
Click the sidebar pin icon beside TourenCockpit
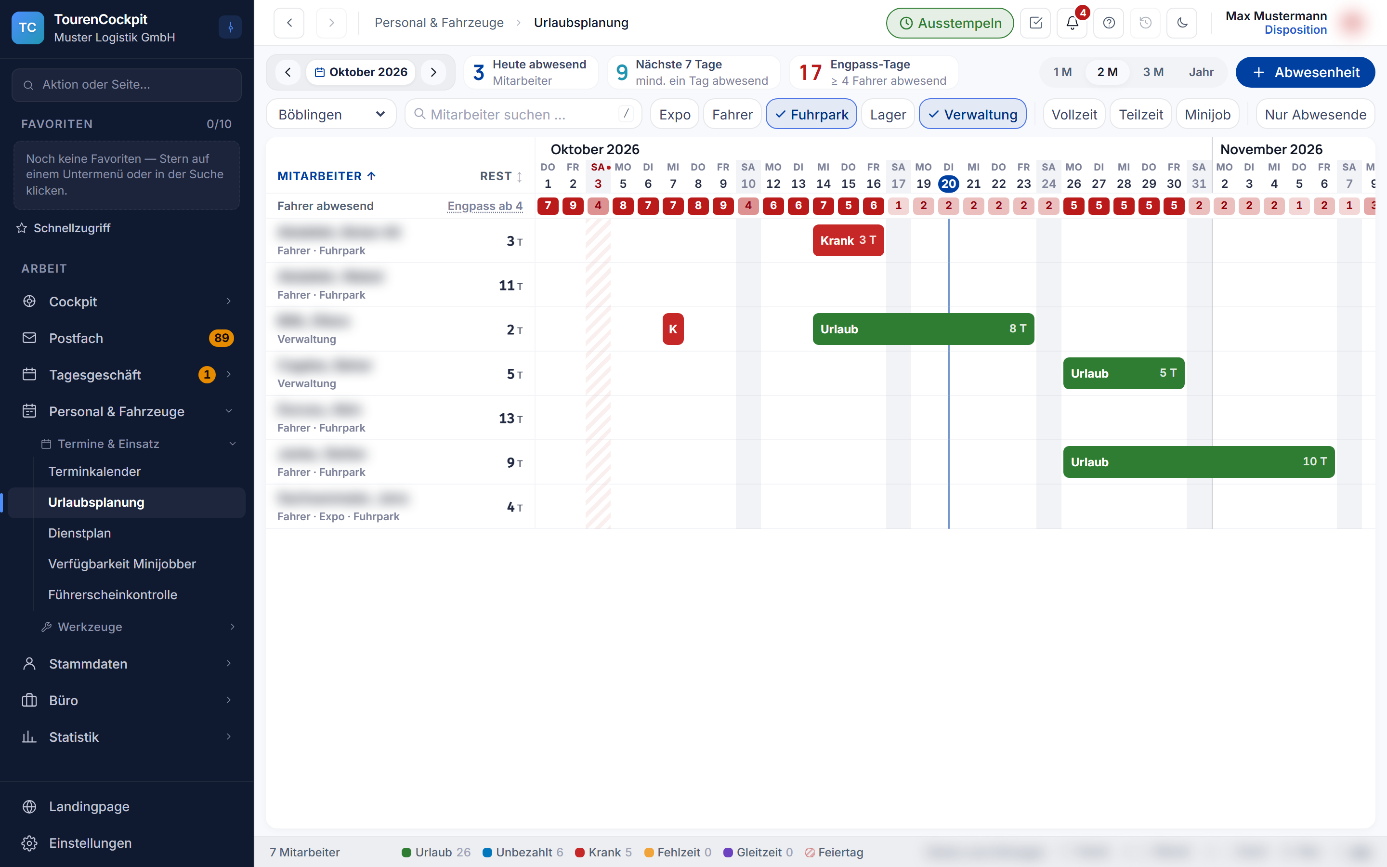(x=230, y=27)
